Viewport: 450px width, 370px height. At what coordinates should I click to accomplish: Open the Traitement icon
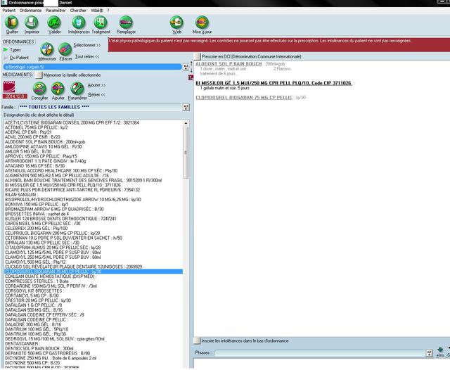click(x=101, y=24)
